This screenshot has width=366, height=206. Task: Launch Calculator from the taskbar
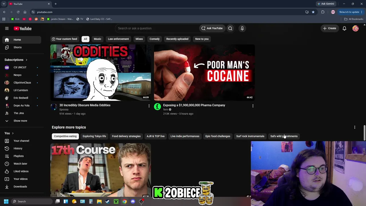click(91, 201)
